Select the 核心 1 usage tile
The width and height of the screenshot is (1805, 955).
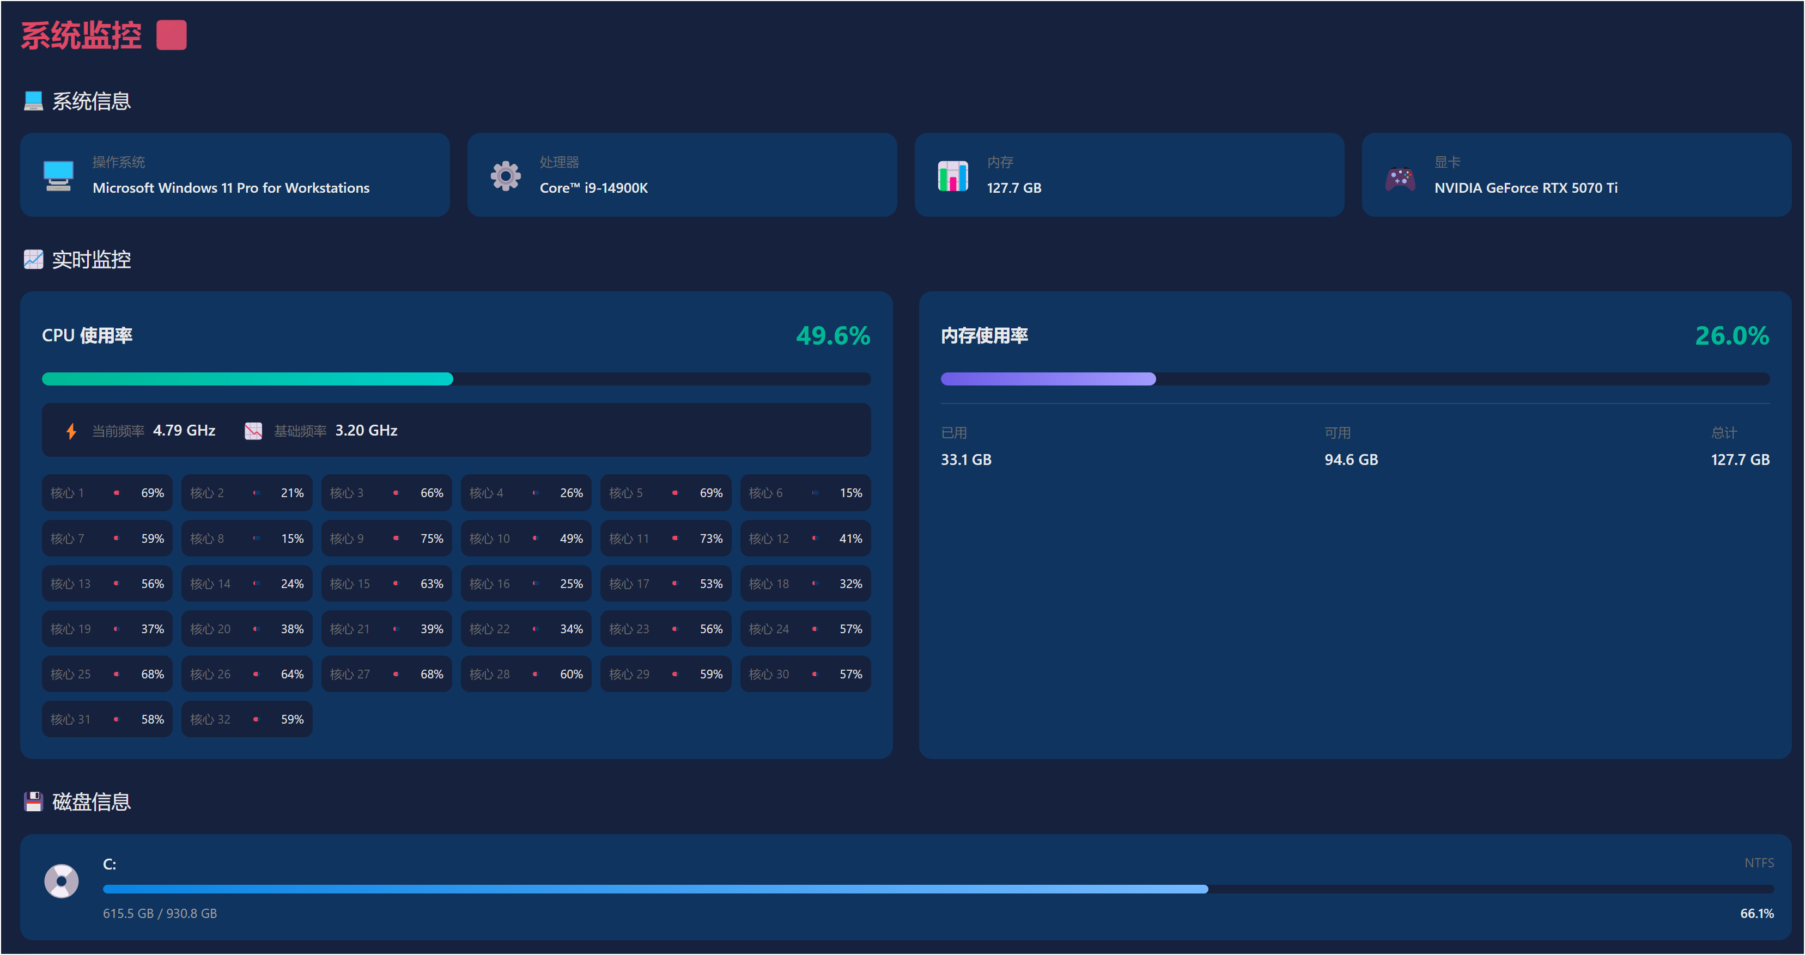pyautogui.click(x=106, y=493)
